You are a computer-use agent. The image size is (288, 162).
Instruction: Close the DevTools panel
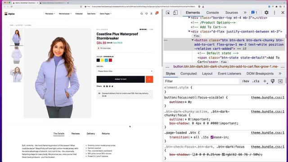click(x=283, y=13)
